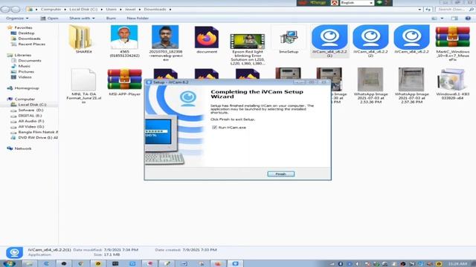Select the Windows6.1-KB update package icon
Image resolution: width=476 pixels, height=267 pixels.
[452, 79]
